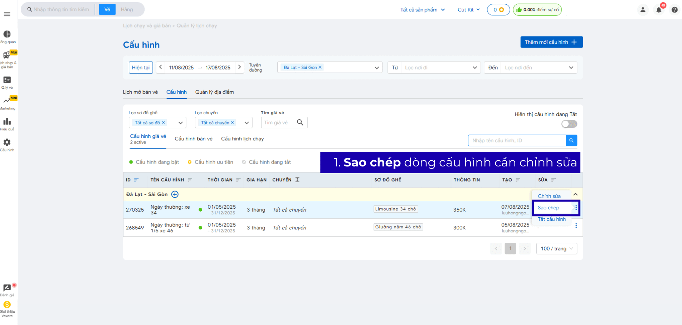Image resolution: width=682 pixels, height=325 pixels.
Task: Click the help question mark icon
Action: [x=674, y=10]
